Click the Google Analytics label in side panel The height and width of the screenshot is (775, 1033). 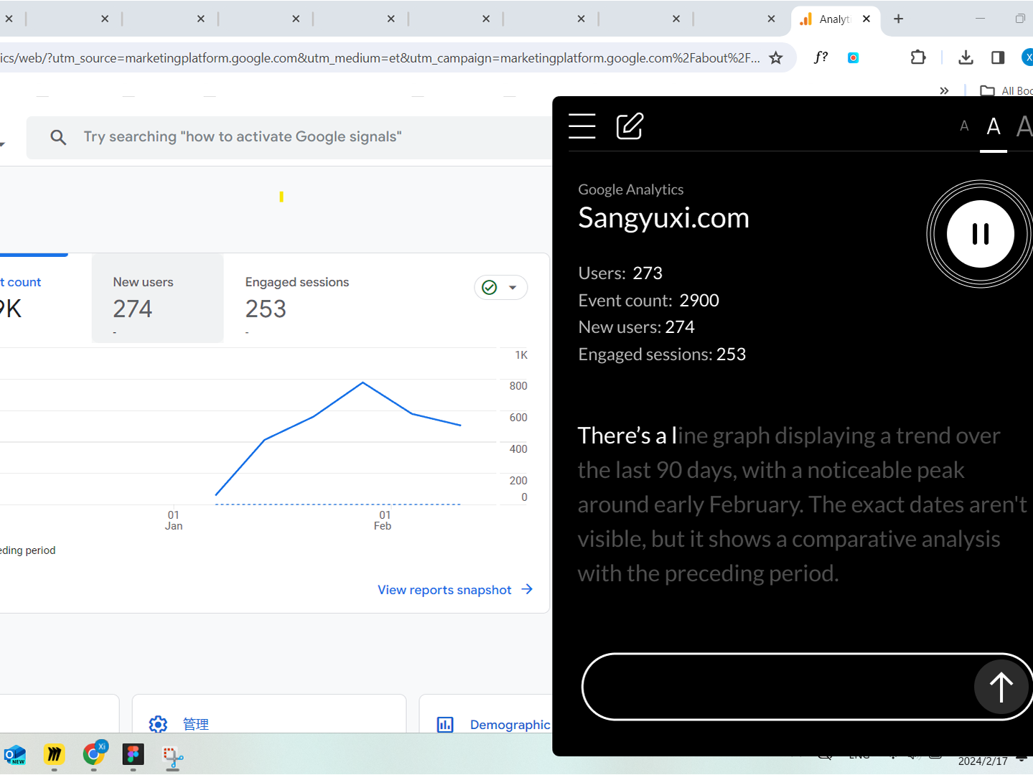(630, 190)
